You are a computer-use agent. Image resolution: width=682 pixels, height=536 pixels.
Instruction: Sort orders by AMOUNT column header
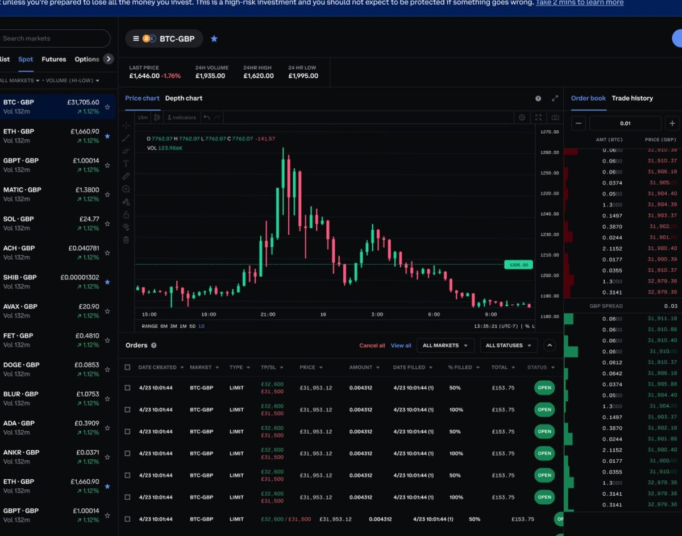click(x=364, y=367)
